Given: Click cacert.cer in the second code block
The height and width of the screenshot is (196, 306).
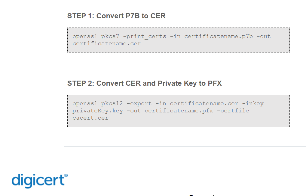Looking at the screenshot, I should pos(90,118).
